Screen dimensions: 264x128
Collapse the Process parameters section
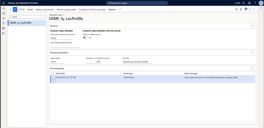tap(253, 53)
